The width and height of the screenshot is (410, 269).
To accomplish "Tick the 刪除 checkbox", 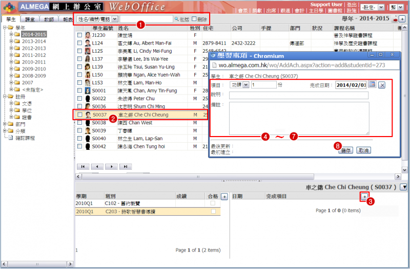I will (194, 19).
